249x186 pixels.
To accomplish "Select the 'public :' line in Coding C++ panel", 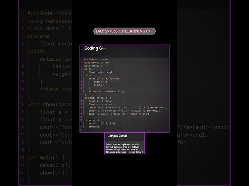I will 89,76.
